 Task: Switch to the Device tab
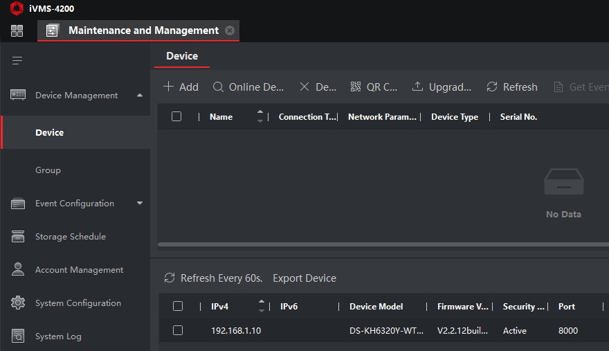coord(182,56)
